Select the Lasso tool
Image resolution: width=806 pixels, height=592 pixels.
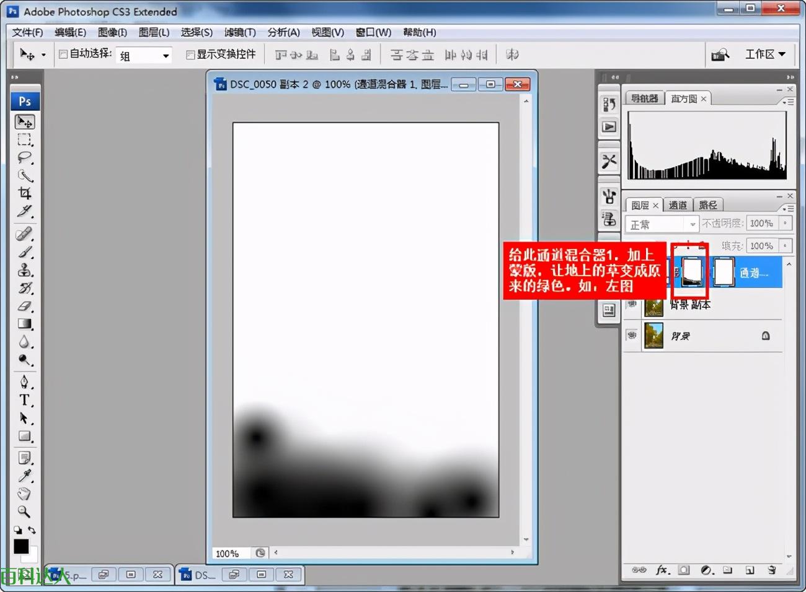pos(25,157)
